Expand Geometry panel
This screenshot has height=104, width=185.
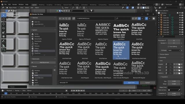[x=163, y=57]
